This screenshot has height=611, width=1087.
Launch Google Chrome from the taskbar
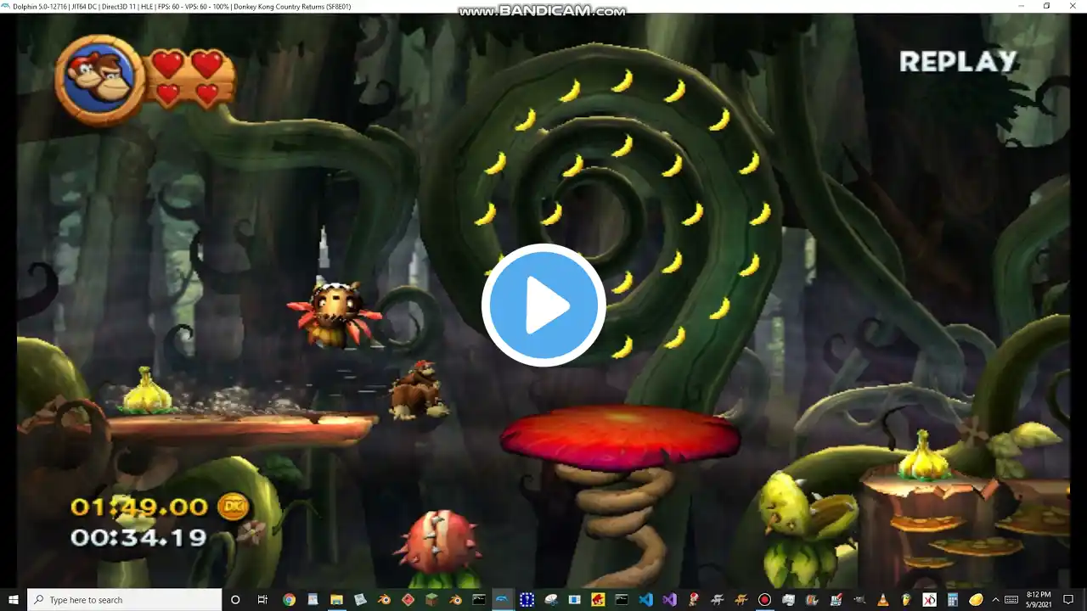click(289, 600)
